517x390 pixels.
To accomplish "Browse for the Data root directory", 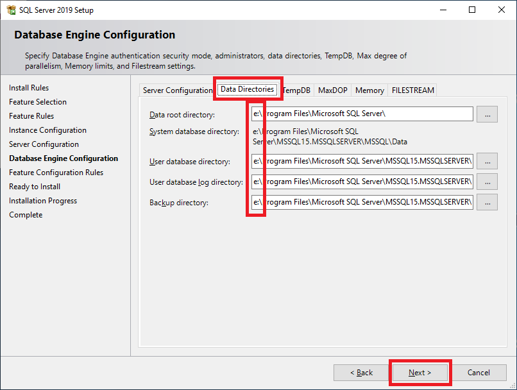I will pos(487,114).
